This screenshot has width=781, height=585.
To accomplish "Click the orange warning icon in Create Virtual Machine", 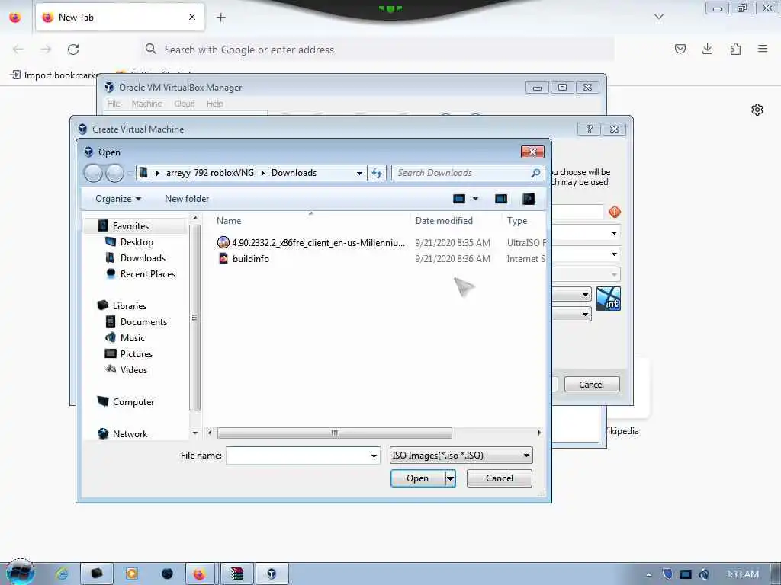I will (x=615, y=212).
